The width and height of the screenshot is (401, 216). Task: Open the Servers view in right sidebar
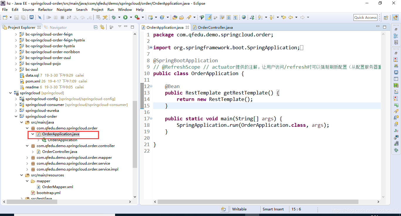tap(396, 105)
